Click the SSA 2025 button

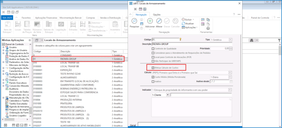coord(7,18)
